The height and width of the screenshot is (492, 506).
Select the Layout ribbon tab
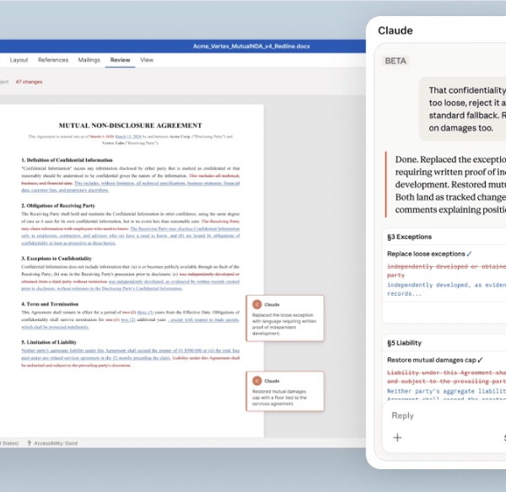[x=19, y=60]
